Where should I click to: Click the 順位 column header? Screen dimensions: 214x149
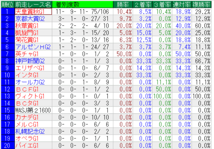click(x=8, y=4)
